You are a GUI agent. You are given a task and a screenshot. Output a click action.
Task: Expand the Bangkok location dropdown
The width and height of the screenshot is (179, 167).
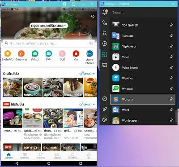click(x=49, y=26)
